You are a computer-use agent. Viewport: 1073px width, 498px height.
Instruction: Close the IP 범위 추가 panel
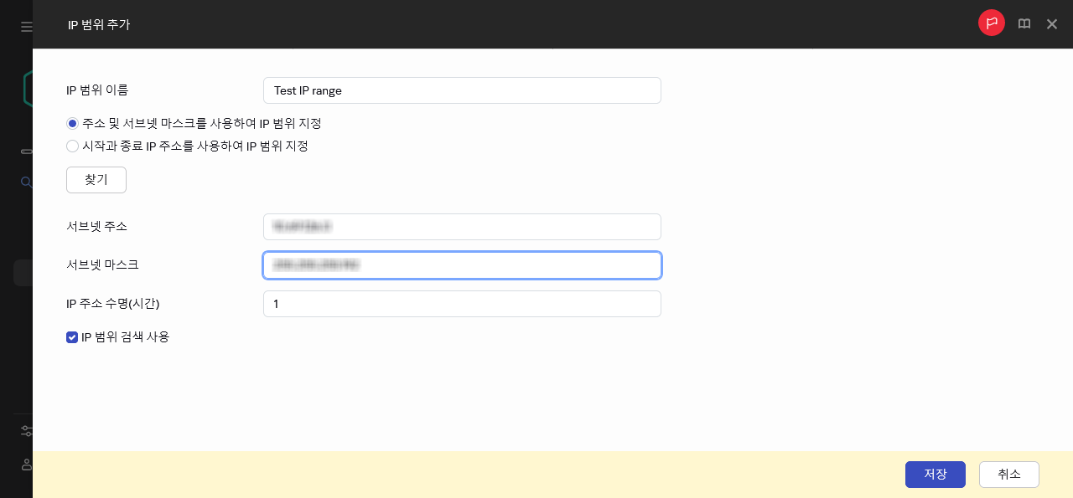[x=1052, y=24]
